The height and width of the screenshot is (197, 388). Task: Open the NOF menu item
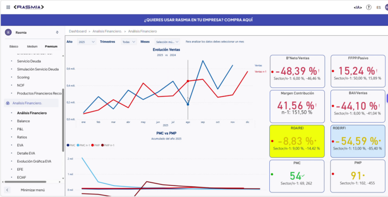click(21, 85)
